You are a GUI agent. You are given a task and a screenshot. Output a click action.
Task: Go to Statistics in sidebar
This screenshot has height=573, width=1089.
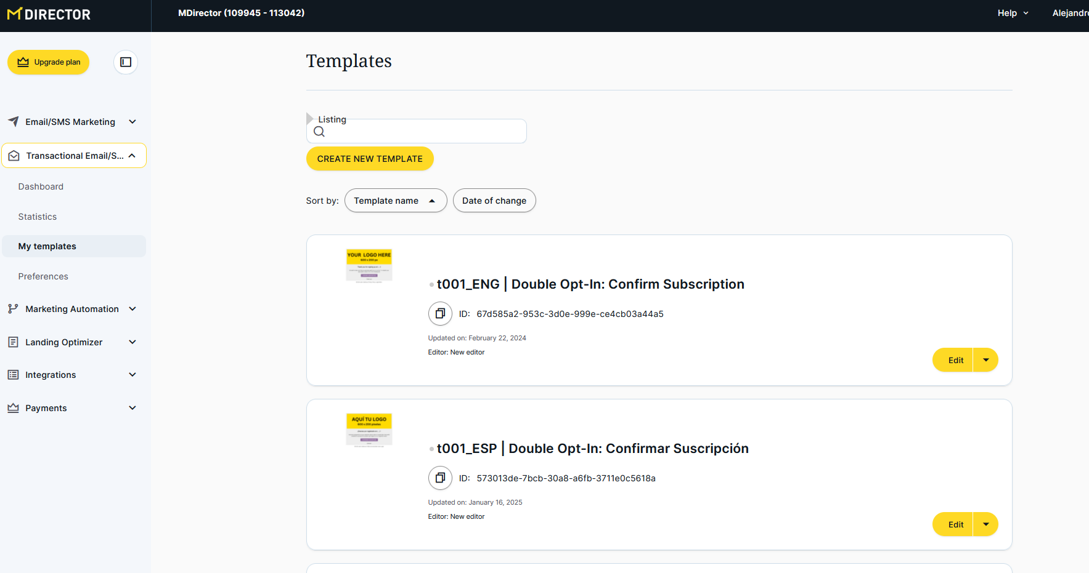tap(38, 217)
